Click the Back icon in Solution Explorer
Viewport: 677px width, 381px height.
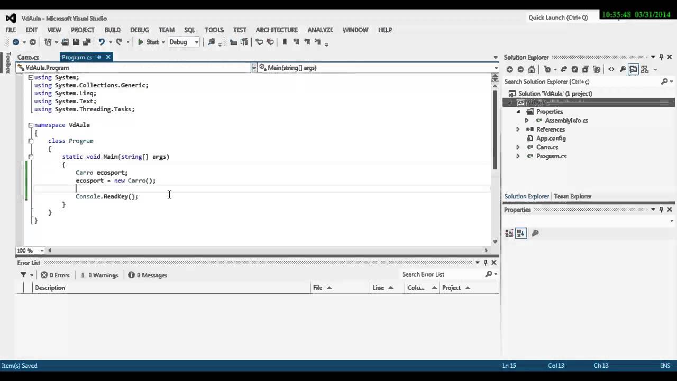pyautogui.click(x=509, y=69)
